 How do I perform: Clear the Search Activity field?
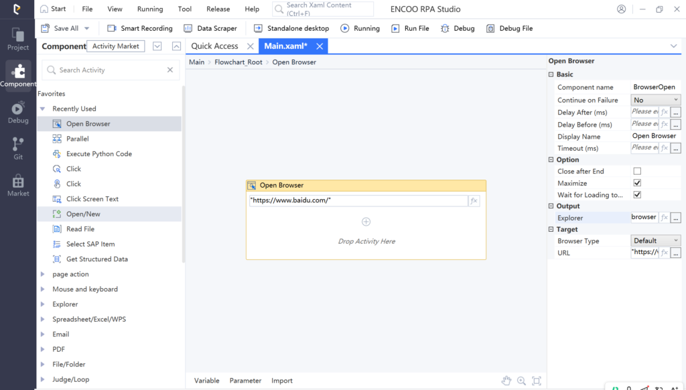click(x=170, y=70)
